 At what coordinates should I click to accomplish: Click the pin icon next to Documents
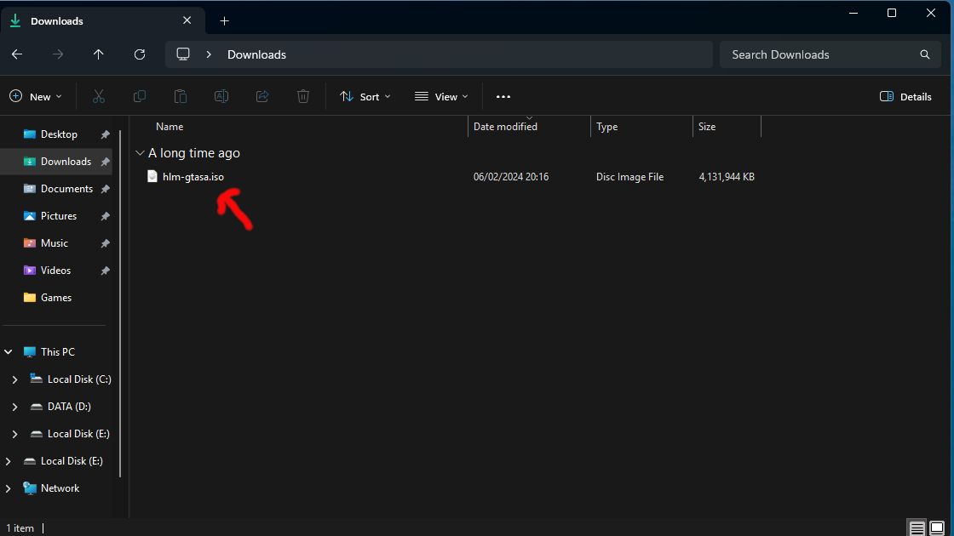106,189
